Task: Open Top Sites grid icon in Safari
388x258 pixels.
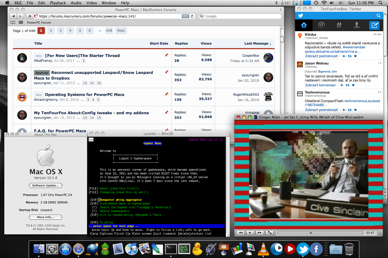Action: (x=21, y=23)
